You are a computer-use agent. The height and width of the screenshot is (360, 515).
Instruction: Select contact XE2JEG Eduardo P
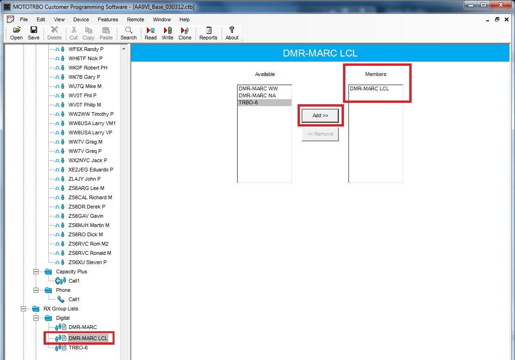point(91,170)
